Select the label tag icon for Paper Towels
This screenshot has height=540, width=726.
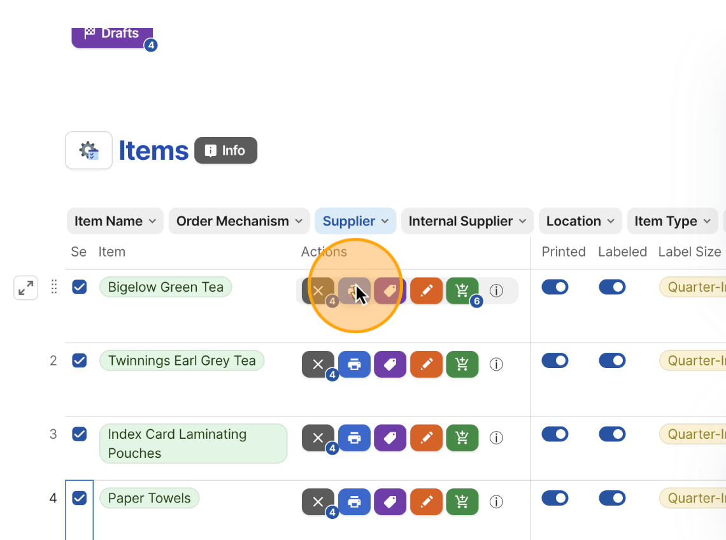coord(390,502)
